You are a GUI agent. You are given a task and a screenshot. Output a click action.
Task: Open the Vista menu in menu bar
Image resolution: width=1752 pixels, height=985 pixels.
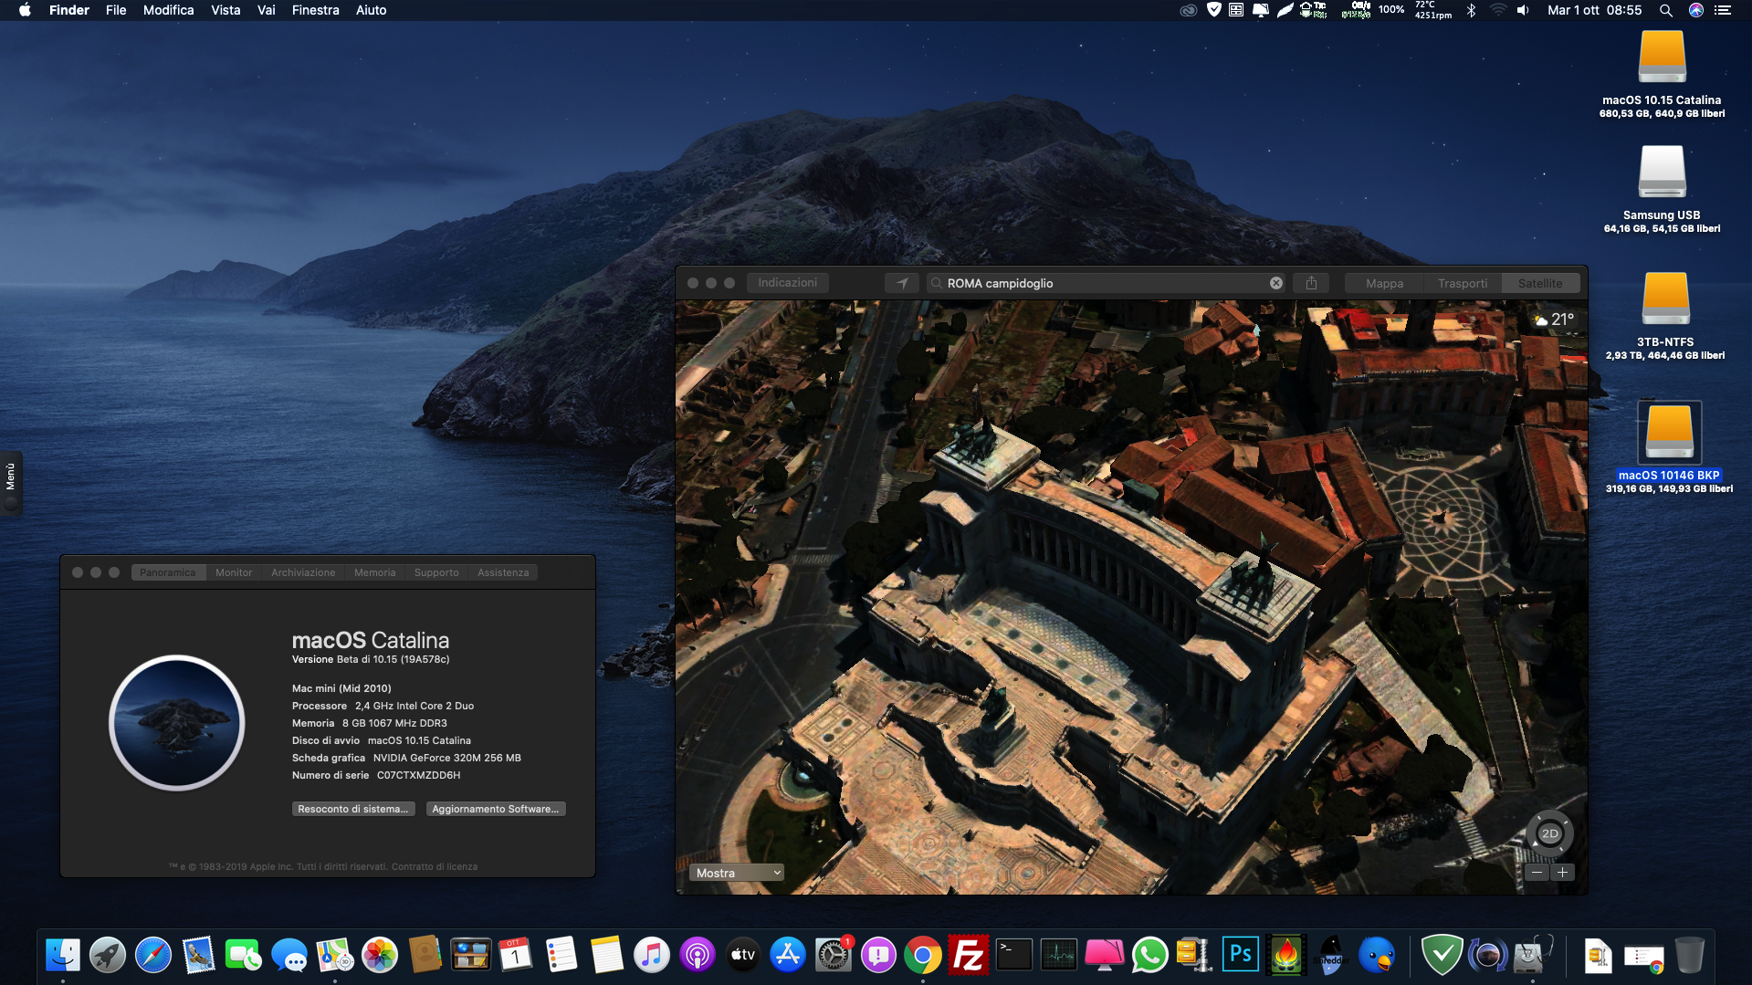pos(226,10)
